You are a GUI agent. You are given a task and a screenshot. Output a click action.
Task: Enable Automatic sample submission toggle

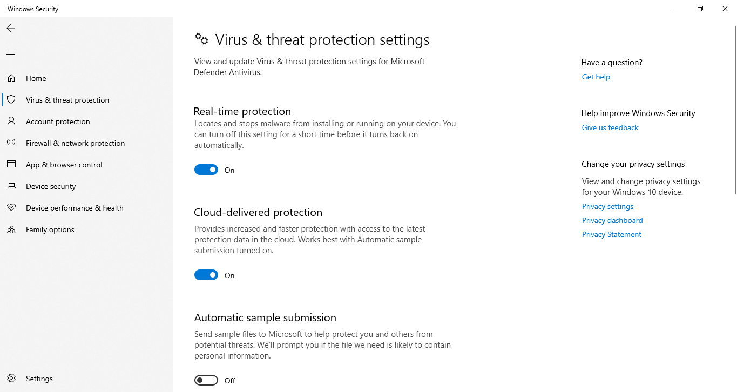click(206, 381)
